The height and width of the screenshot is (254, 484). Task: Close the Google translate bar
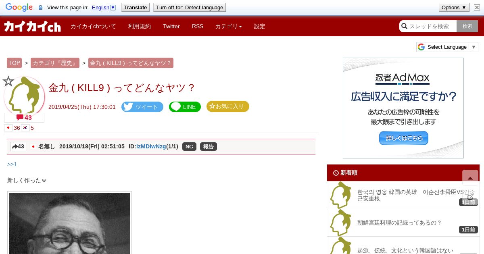coord(476,7)
